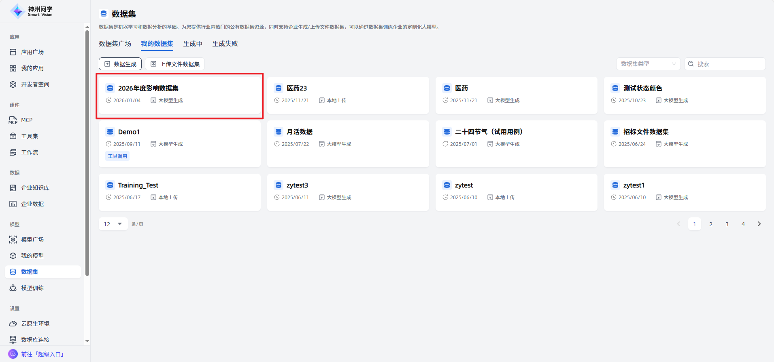The image size is (774, 362).
Task: Switch to the 生成失败 tab
Action: 225,44
